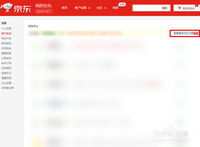Image resolution: width=200 pixels, height=147 pixels.
Task: Select 个人信息 in sidebar
Action: pos(6,28)
